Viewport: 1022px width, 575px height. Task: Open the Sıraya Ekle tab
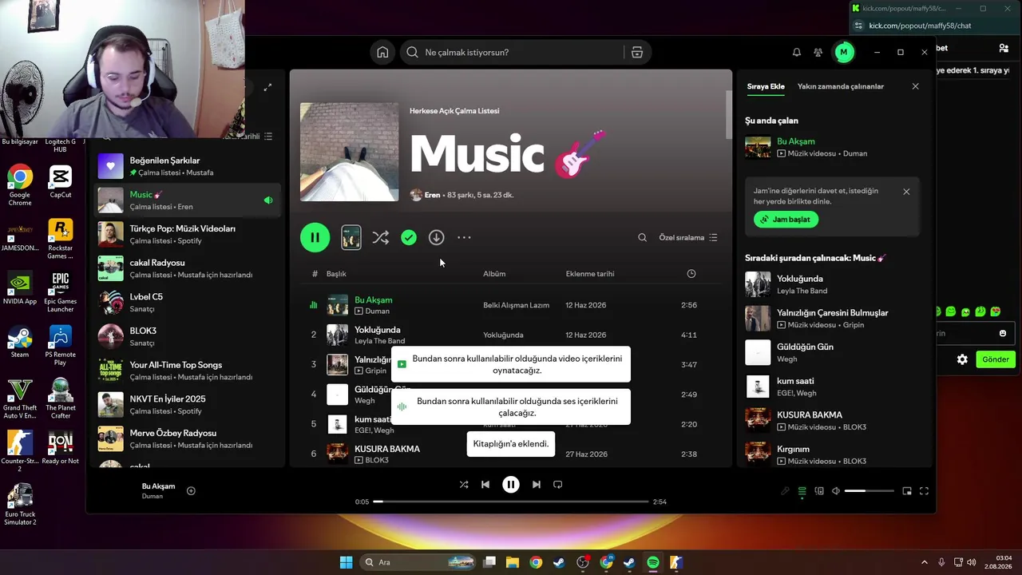(x=766, y=86)
